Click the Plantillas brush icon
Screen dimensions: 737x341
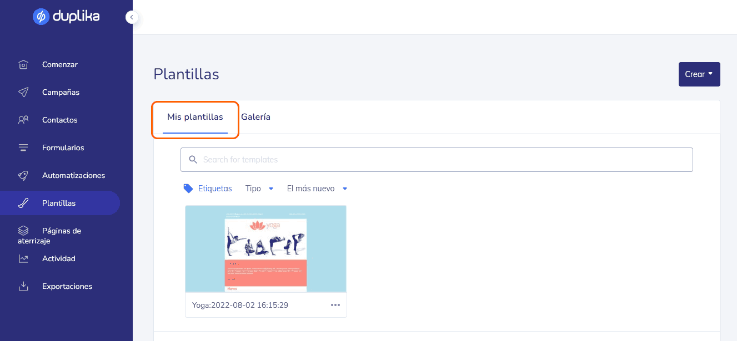pos(23,203)
